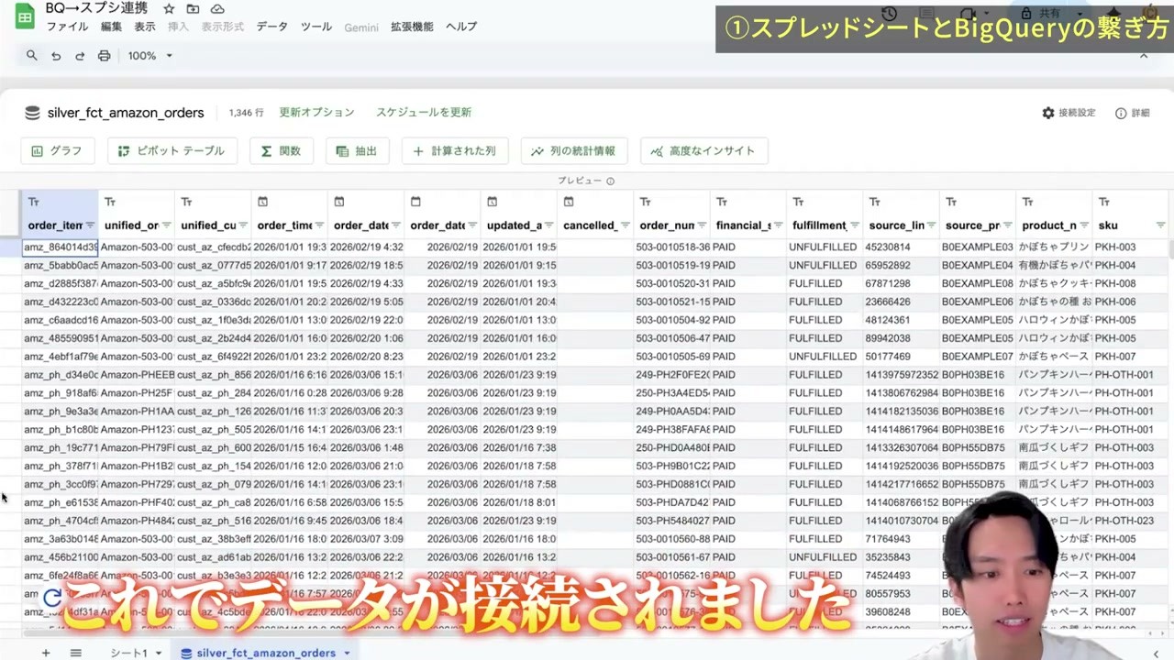Open the ファイル menu
The image size is (1174, 660).
tap(67, 27)
